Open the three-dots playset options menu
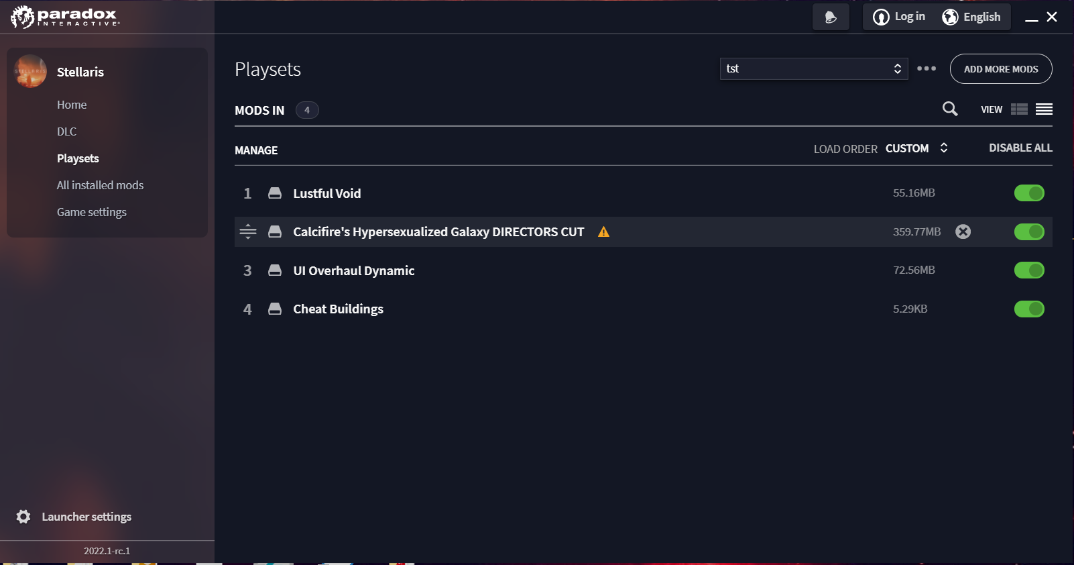The height and width of the screenshot is (565, 1074). [927, 68]
